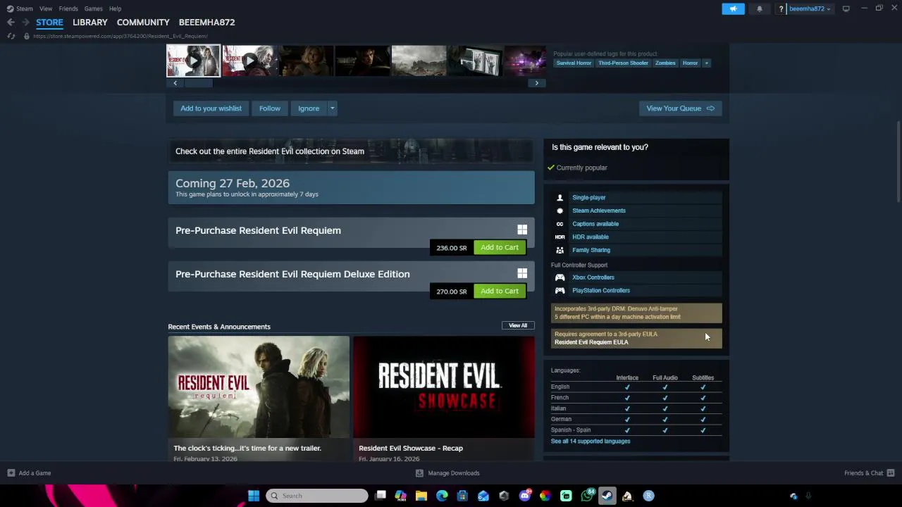Open the notifications bell icon
Viewport: 902px width, 507px height.
760,8
